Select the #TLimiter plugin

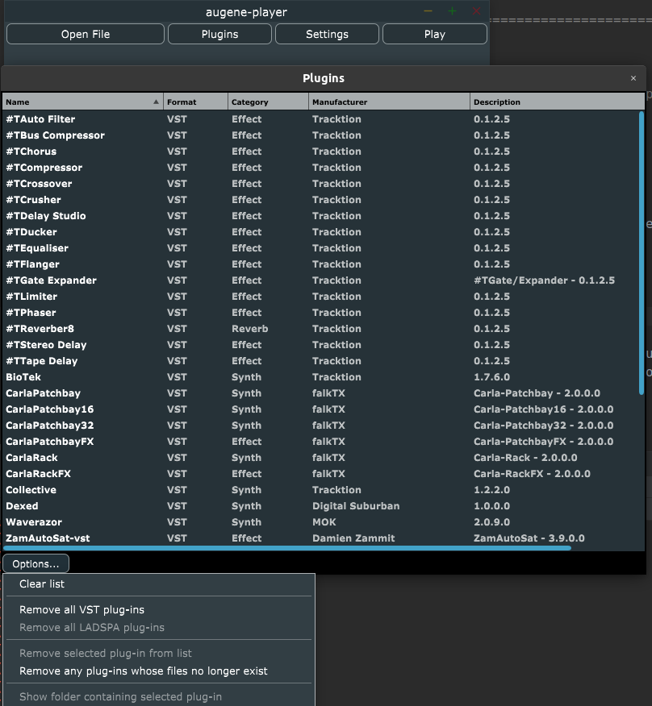(321, 297)
